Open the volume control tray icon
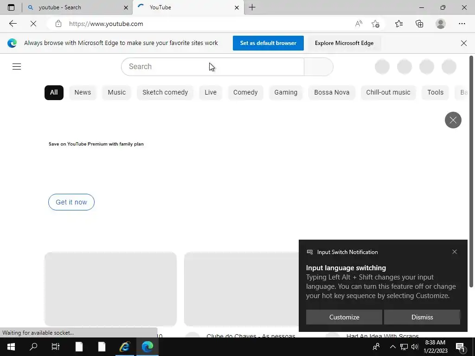The height and width of the screenshot is (356, 475). click(415, 347)
